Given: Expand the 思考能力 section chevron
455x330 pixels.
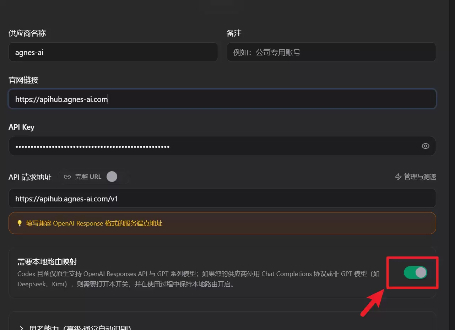Looking at the screenshot, I should 22,328.
